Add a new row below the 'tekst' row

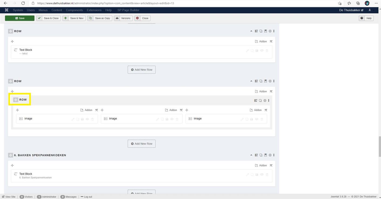tap(142, 70)
